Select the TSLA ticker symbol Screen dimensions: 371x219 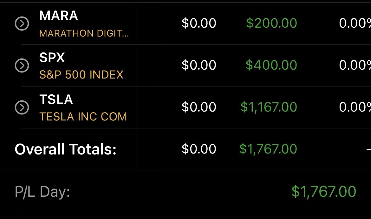[x=56, y=99]
